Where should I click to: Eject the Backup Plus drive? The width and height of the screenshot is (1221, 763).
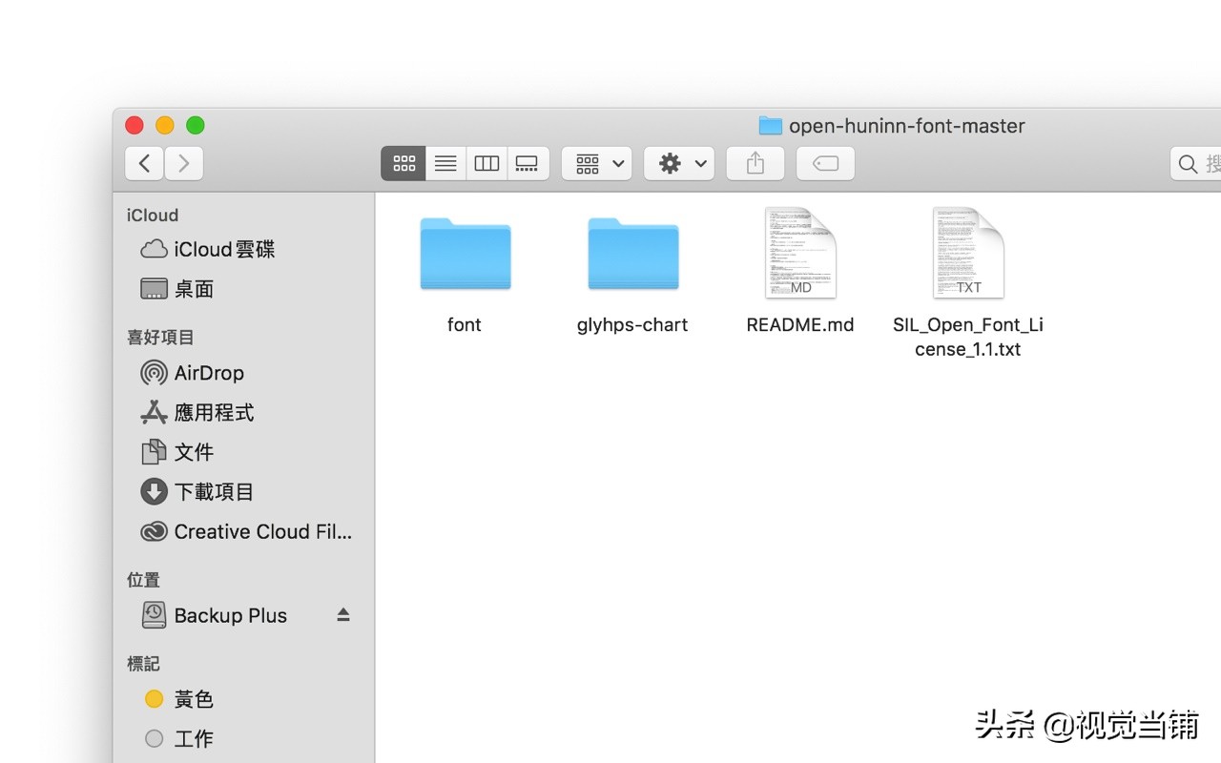pyautogui.click(x=342, y=614)
